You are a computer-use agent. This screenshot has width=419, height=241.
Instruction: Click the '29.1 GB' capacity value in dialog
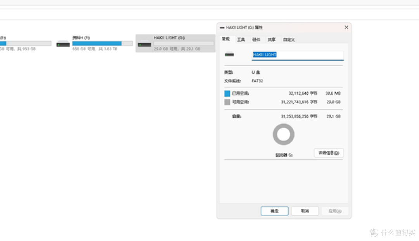pos(334,116)
